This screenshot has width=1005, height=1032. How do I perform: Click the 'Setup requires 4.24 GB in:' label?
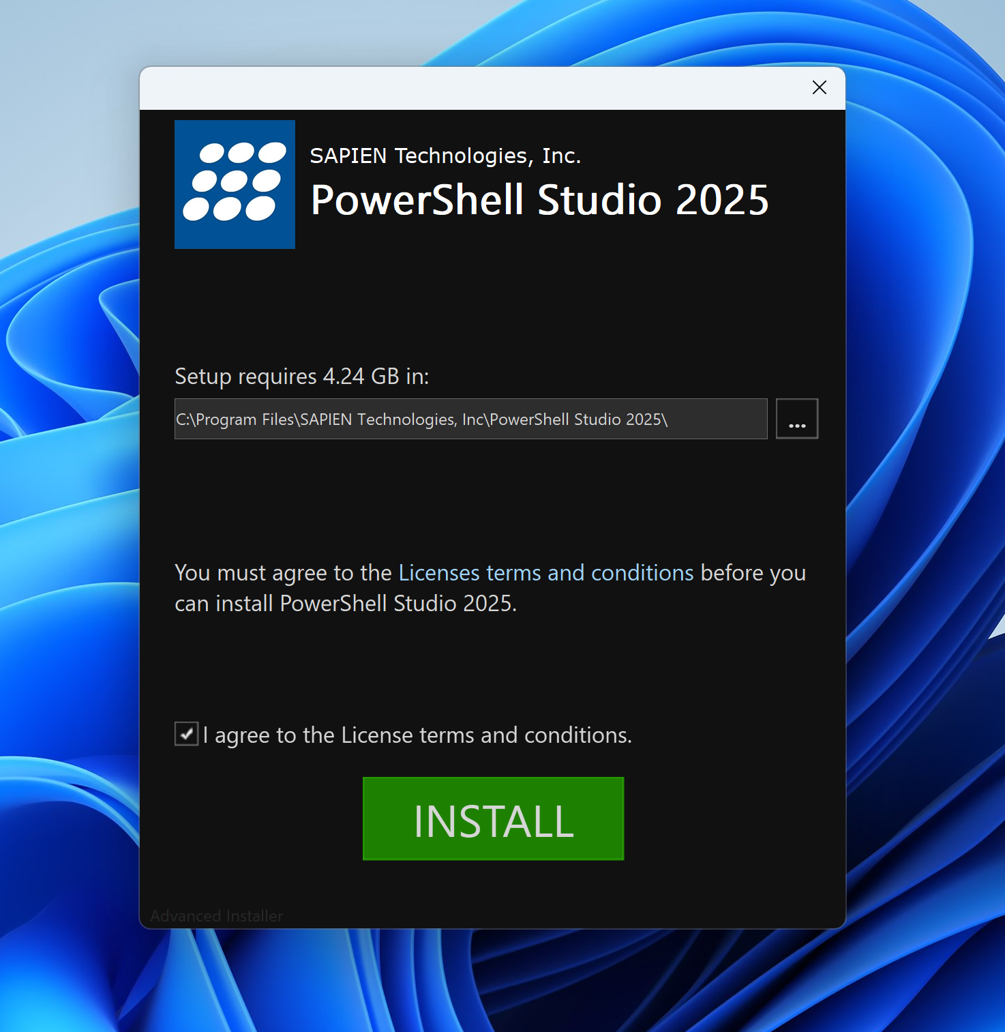coord(302,377)
